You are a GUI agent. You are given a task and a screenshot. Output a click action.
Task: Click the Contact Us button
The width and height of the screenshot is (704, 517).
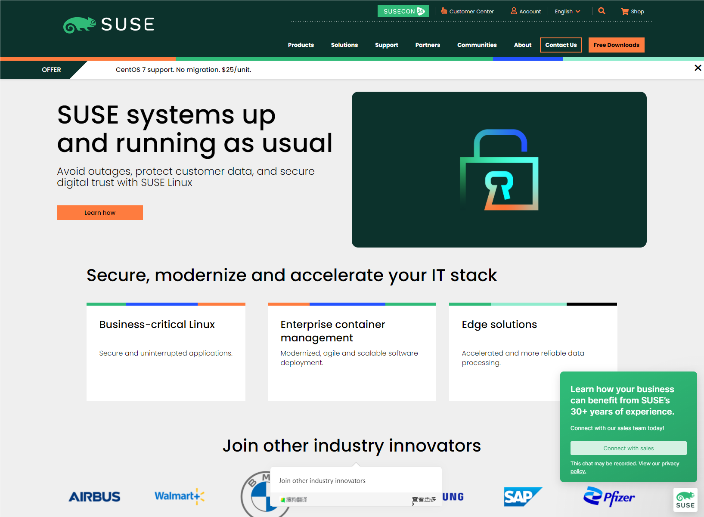(x=561, y=45)
